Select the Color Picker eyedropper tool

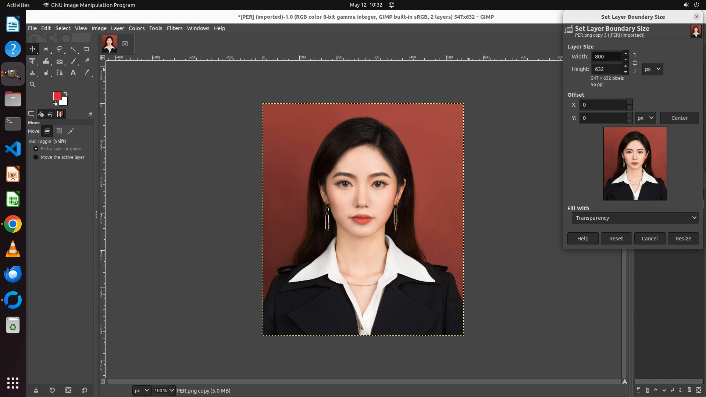click(87, 73)
